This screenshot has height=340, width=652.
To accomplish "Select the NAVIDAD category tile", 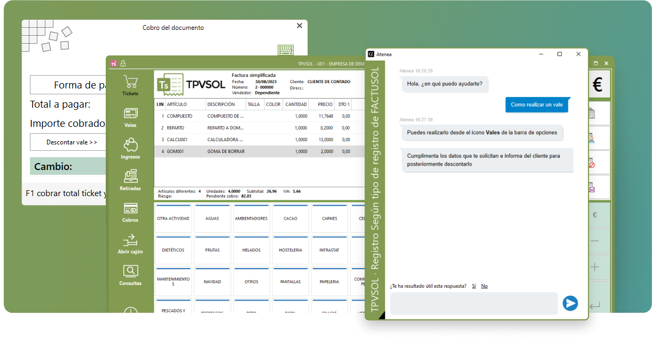I will click(x=212, y=281).
